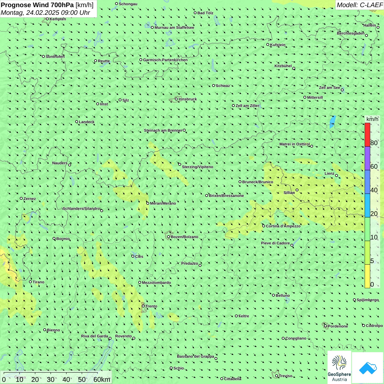Screen dimensions: 384x384
Task: Click the date 'Montag, 24.02.2025 09:00 Uhr'
Action: (46, 13)
